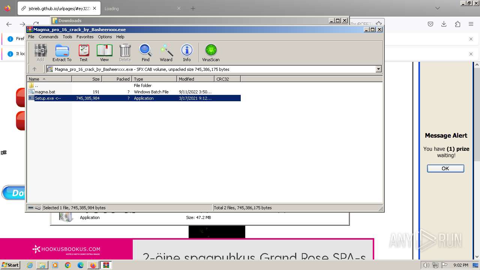Click the 745,385,984 size cell
The height and width of the screenshot is (270, 480).
click(x=88, y=98)
